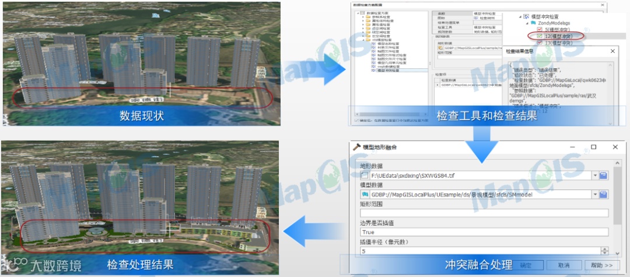The width and height of the screenshot is (630, 277).
Task: Collapse the obj模型检查 folder node
Action: [x=363, y=40]
